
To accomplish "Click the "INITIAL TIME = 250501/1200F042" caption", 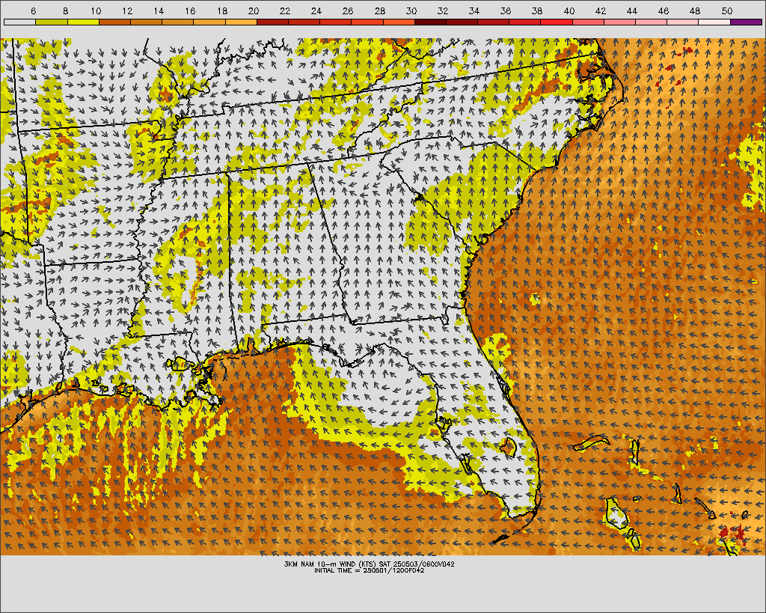I will click(370, 570).
